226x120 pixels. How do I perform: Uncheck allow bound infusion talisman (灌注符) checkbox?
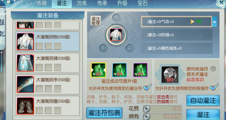(x=147, y=87)
